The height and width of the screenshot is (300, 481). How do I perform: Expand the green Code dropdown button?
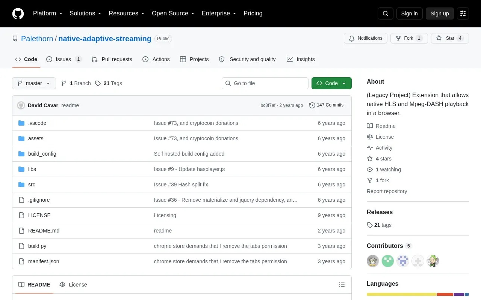click(x=331, y=83)
